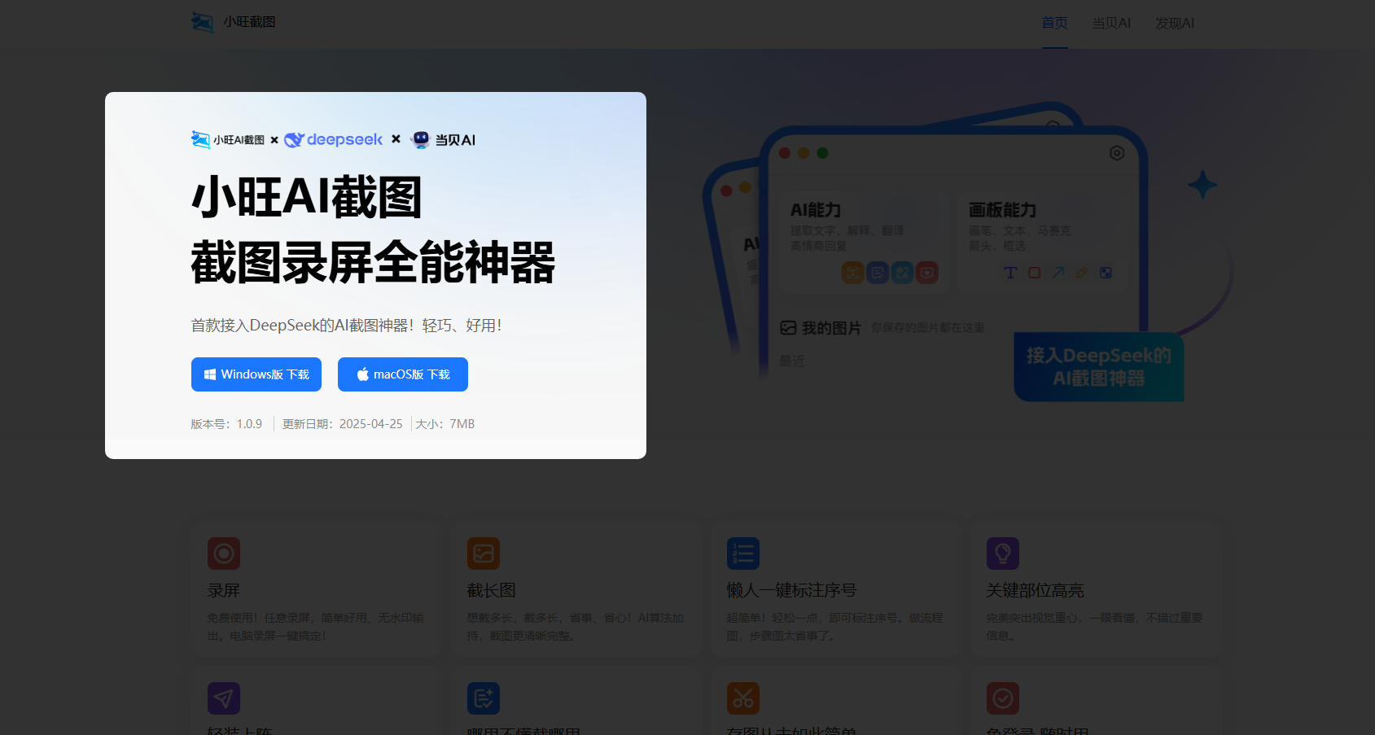Viewport: 1375px width, 735px height.
Task: Click the deepseek whale logo
Action: point(294,140)
